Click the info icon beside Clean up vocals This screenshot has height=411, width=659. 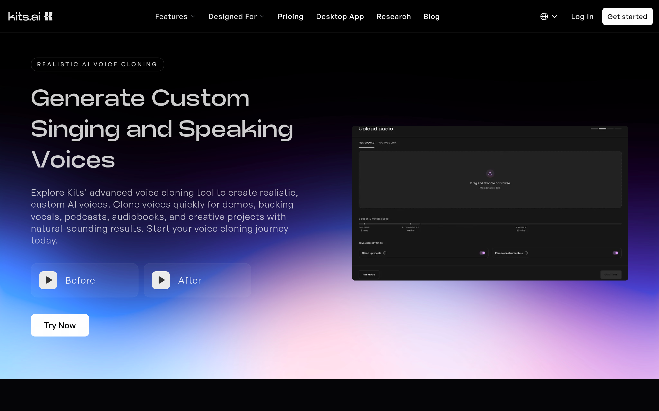coord(385,253)
